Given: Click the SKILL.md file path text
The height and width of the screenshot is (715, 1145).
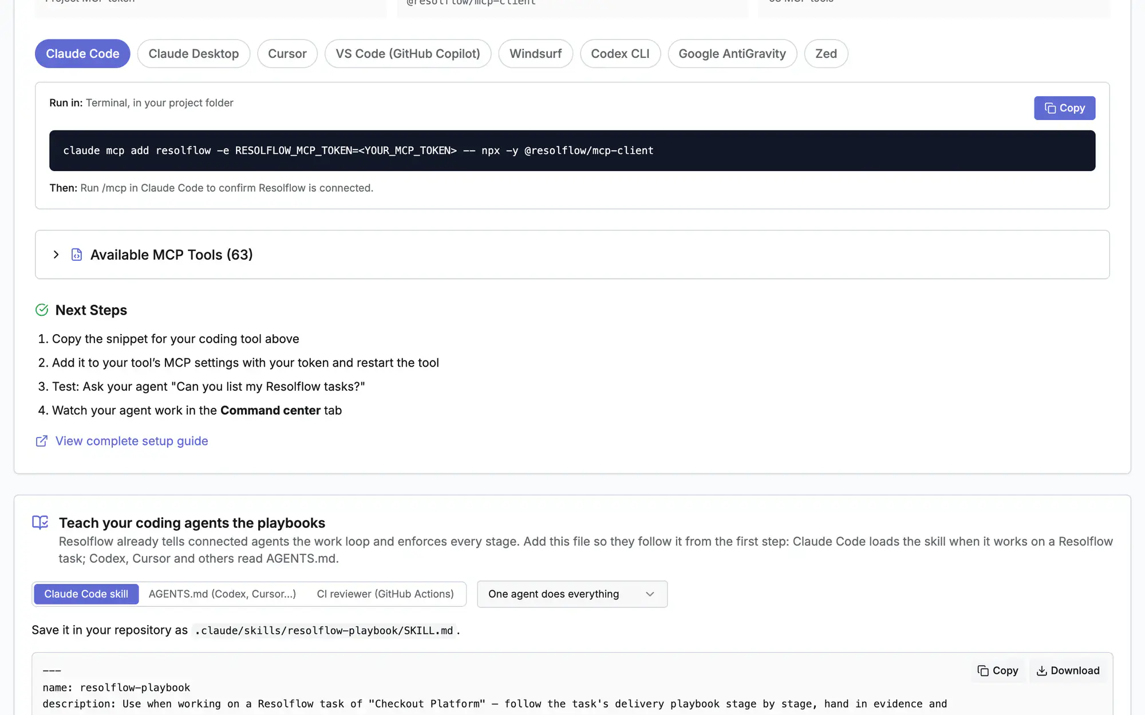Looking at the screenshot, I should pyautogui.click(x=324, y=630).
